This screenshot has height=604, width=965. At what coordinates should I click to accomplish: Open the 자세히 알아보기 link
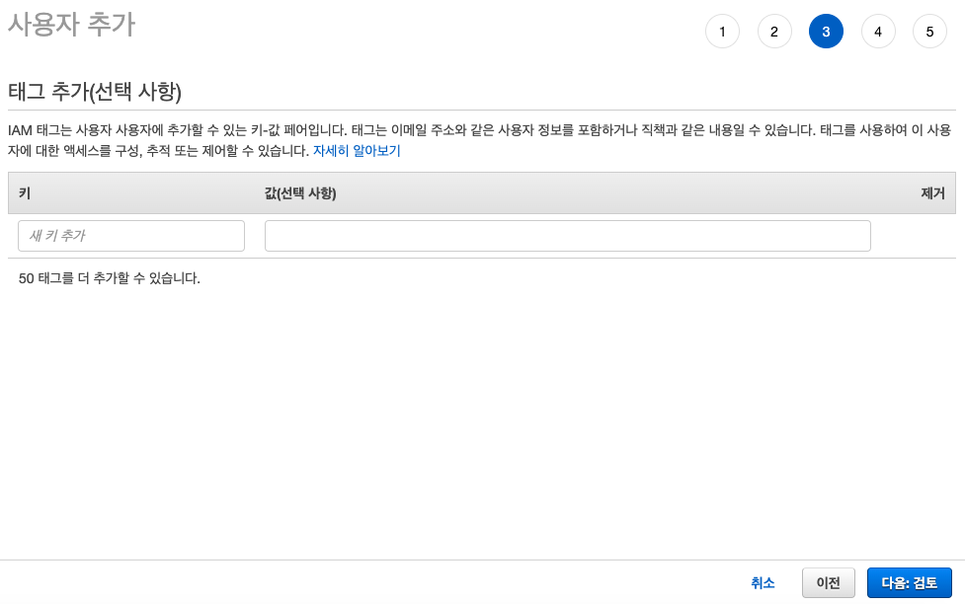[356, 150]
